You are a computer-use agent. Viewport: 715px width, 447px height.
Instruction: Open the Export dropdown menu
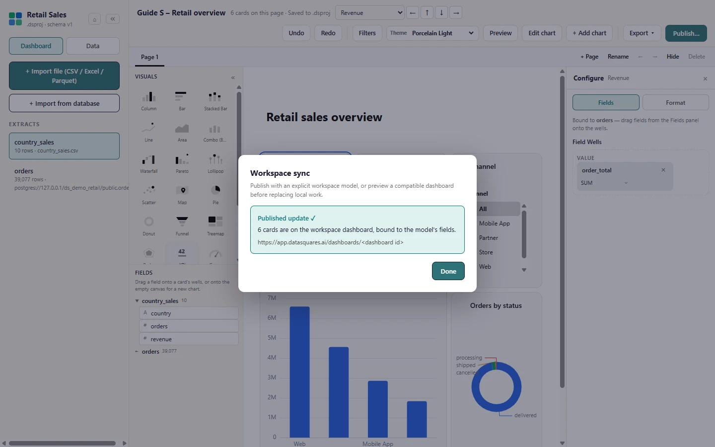tap(642, 33)
